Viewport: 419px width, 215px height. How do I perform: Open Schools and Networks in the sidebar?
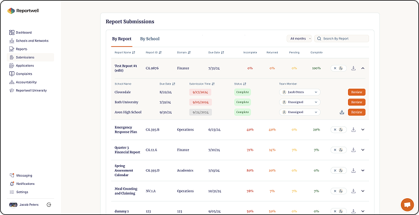coord(29,41)
